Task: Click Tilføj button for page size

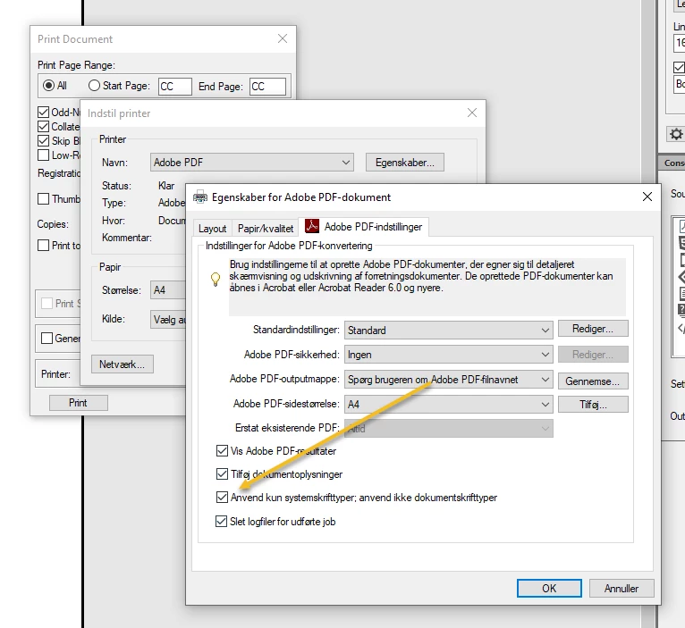Action: (593, 405)
